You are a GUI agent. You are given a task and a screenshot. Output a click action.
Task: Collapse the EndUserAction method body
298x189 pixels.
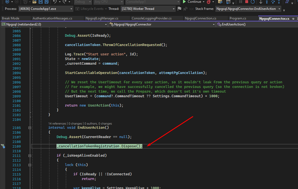(30, 128)
